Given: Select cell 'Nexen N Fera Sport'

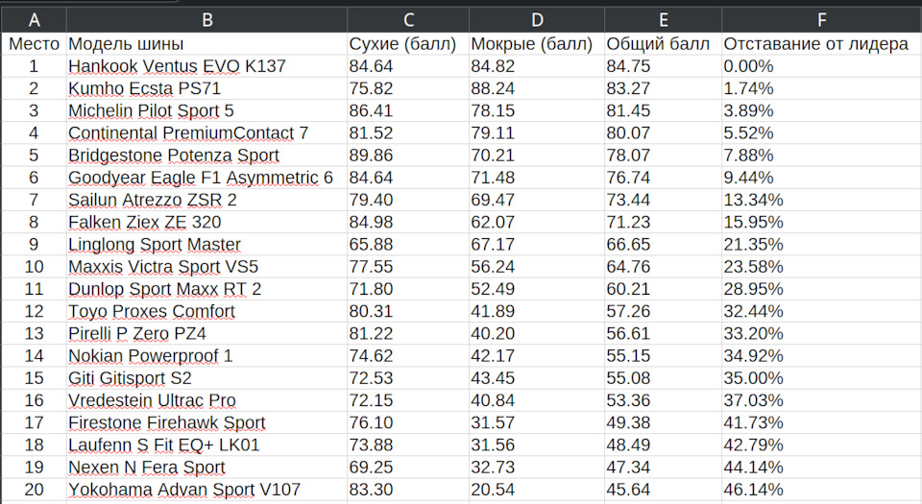Looking at the screenshot, I should click(x=207, y=468).
